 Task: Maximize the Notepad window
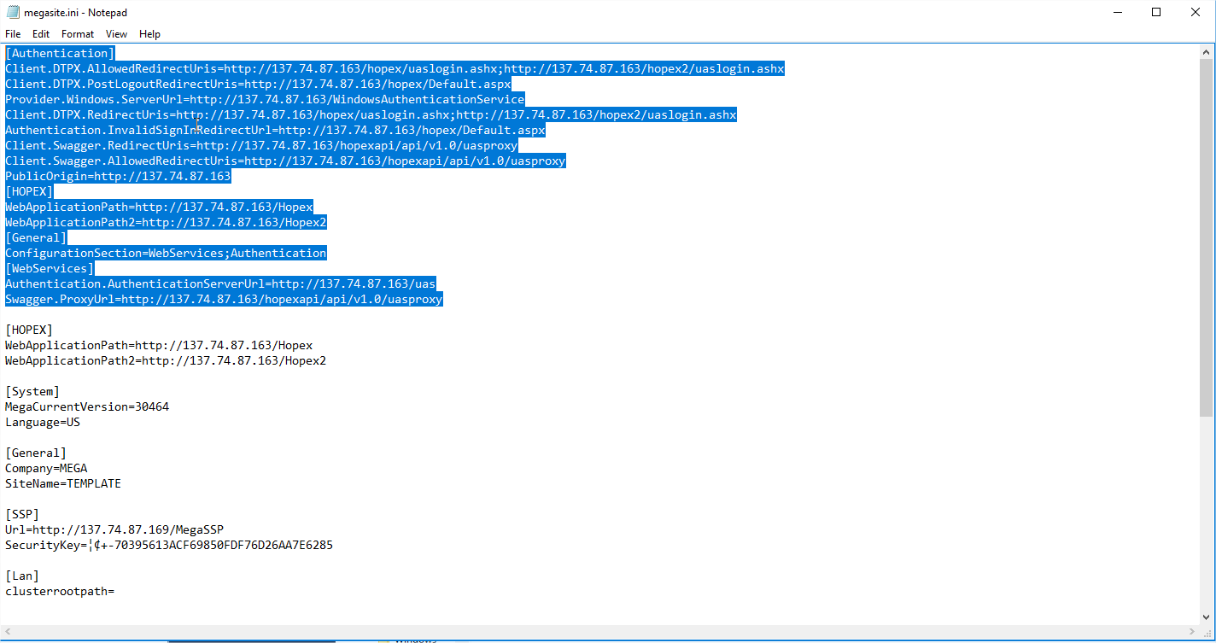point(1156,12)
